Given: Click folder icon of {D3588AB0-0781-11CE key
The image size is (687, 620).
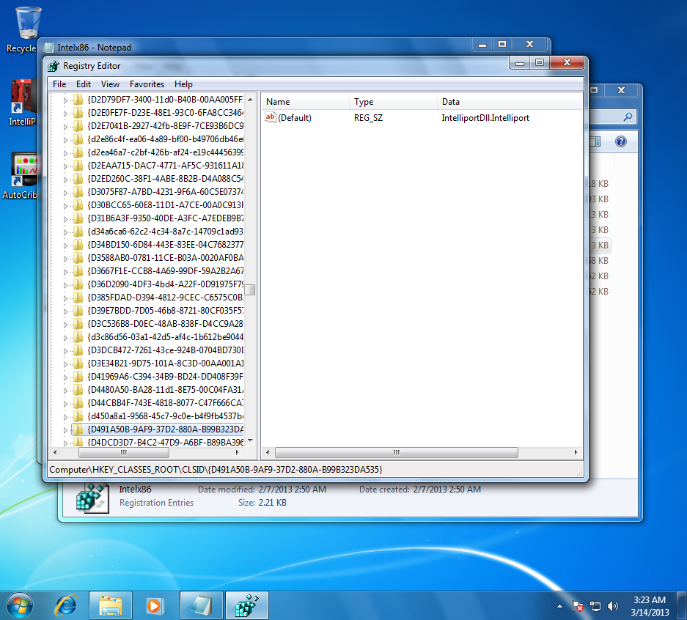Looking at the screenshot, I should (x=78, y=258).
